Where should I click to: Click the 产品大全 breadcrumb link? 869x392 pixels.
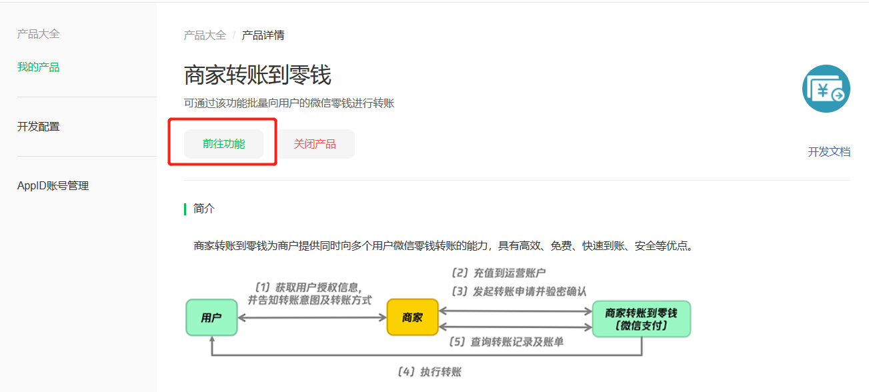point(205,35)
